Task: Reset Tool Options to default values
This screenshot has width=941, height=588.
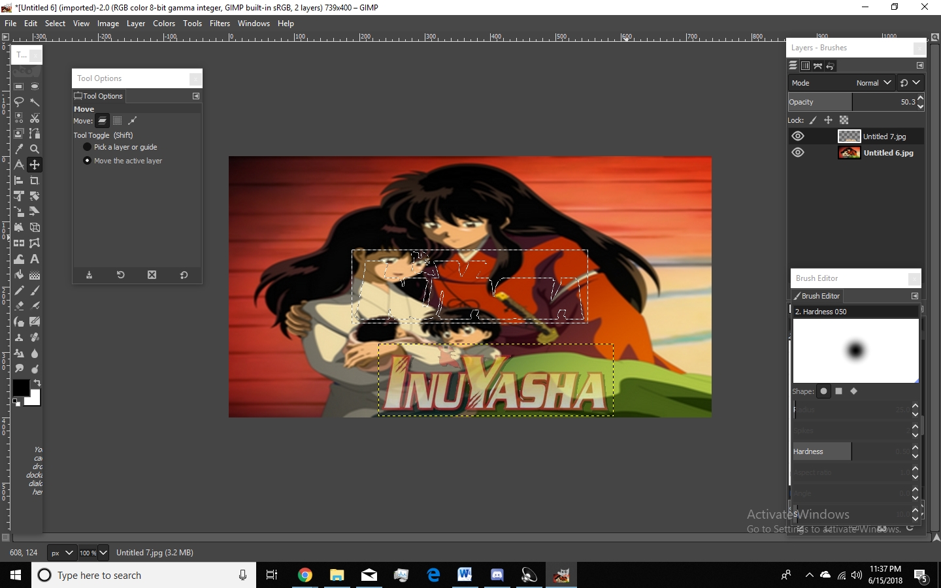Action: 184,275
